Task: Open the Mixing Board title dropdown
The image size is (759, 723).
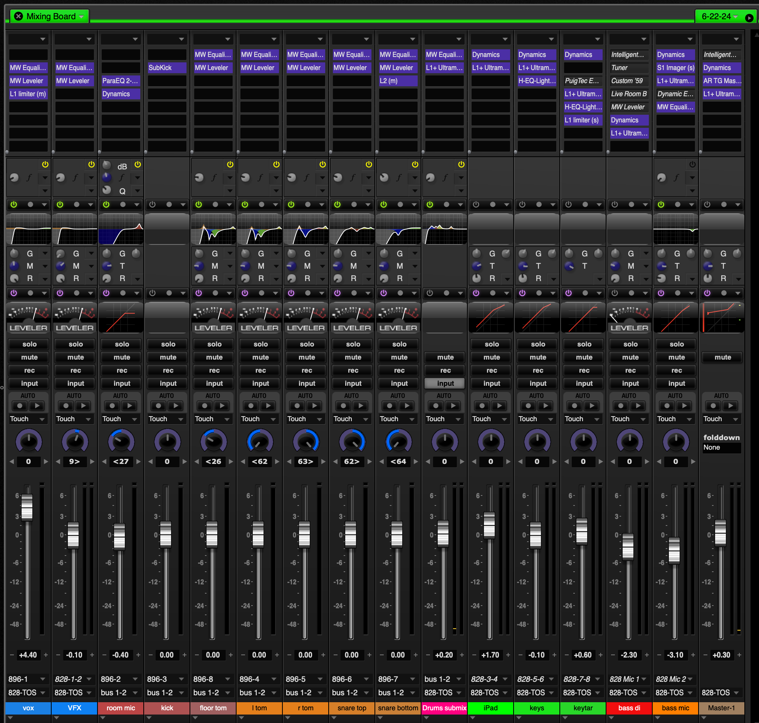Action: click(x=81, y=17)
